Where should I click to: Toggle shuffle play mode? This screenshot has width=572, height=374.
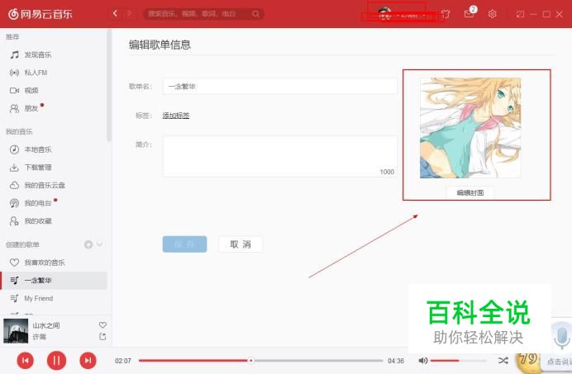pos(503,361)
